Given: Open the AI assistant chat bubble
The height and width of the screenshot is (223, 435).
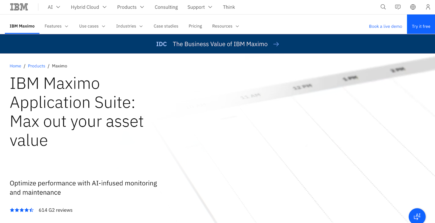Looking at the screenshot, I should 417,216.
